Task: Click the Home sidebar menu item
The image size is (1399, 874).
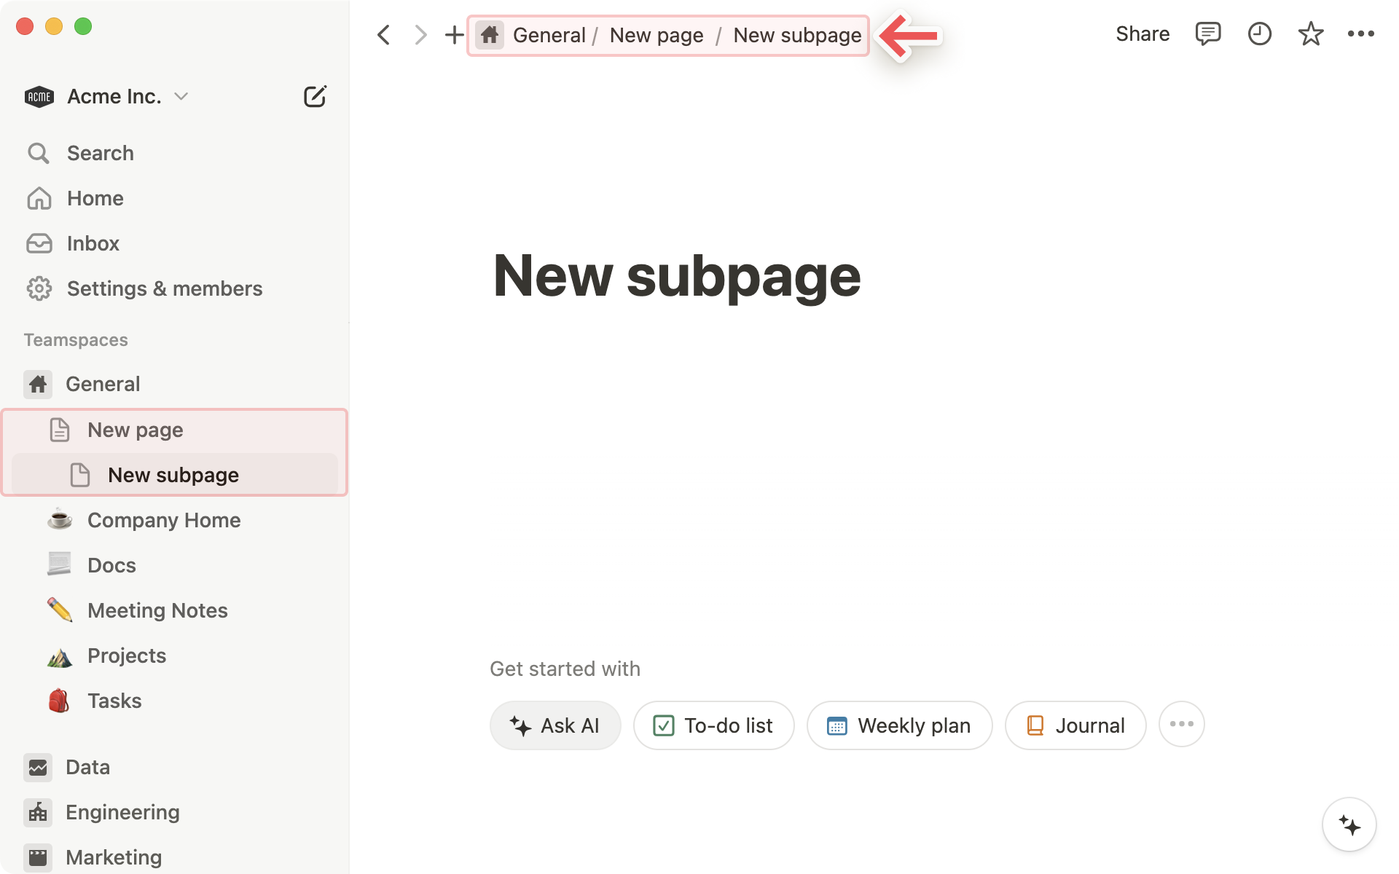Action: (x=95, y=197)
